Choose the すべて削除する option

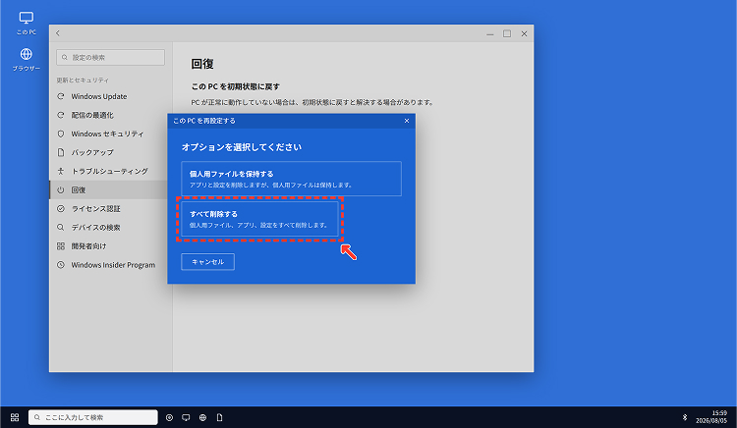click(260, 219)
